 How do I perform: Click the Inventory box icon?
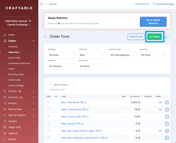coord(5,97)
